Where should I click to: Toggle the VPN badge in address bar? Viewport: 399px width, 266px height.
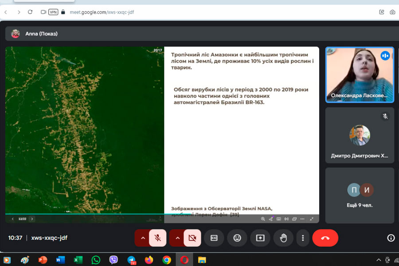point(53,12)
